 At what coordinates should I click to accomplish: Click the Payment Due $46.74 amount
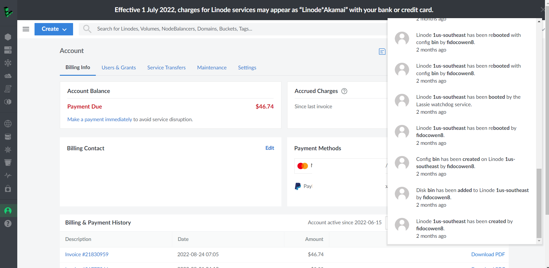[264, 107]
